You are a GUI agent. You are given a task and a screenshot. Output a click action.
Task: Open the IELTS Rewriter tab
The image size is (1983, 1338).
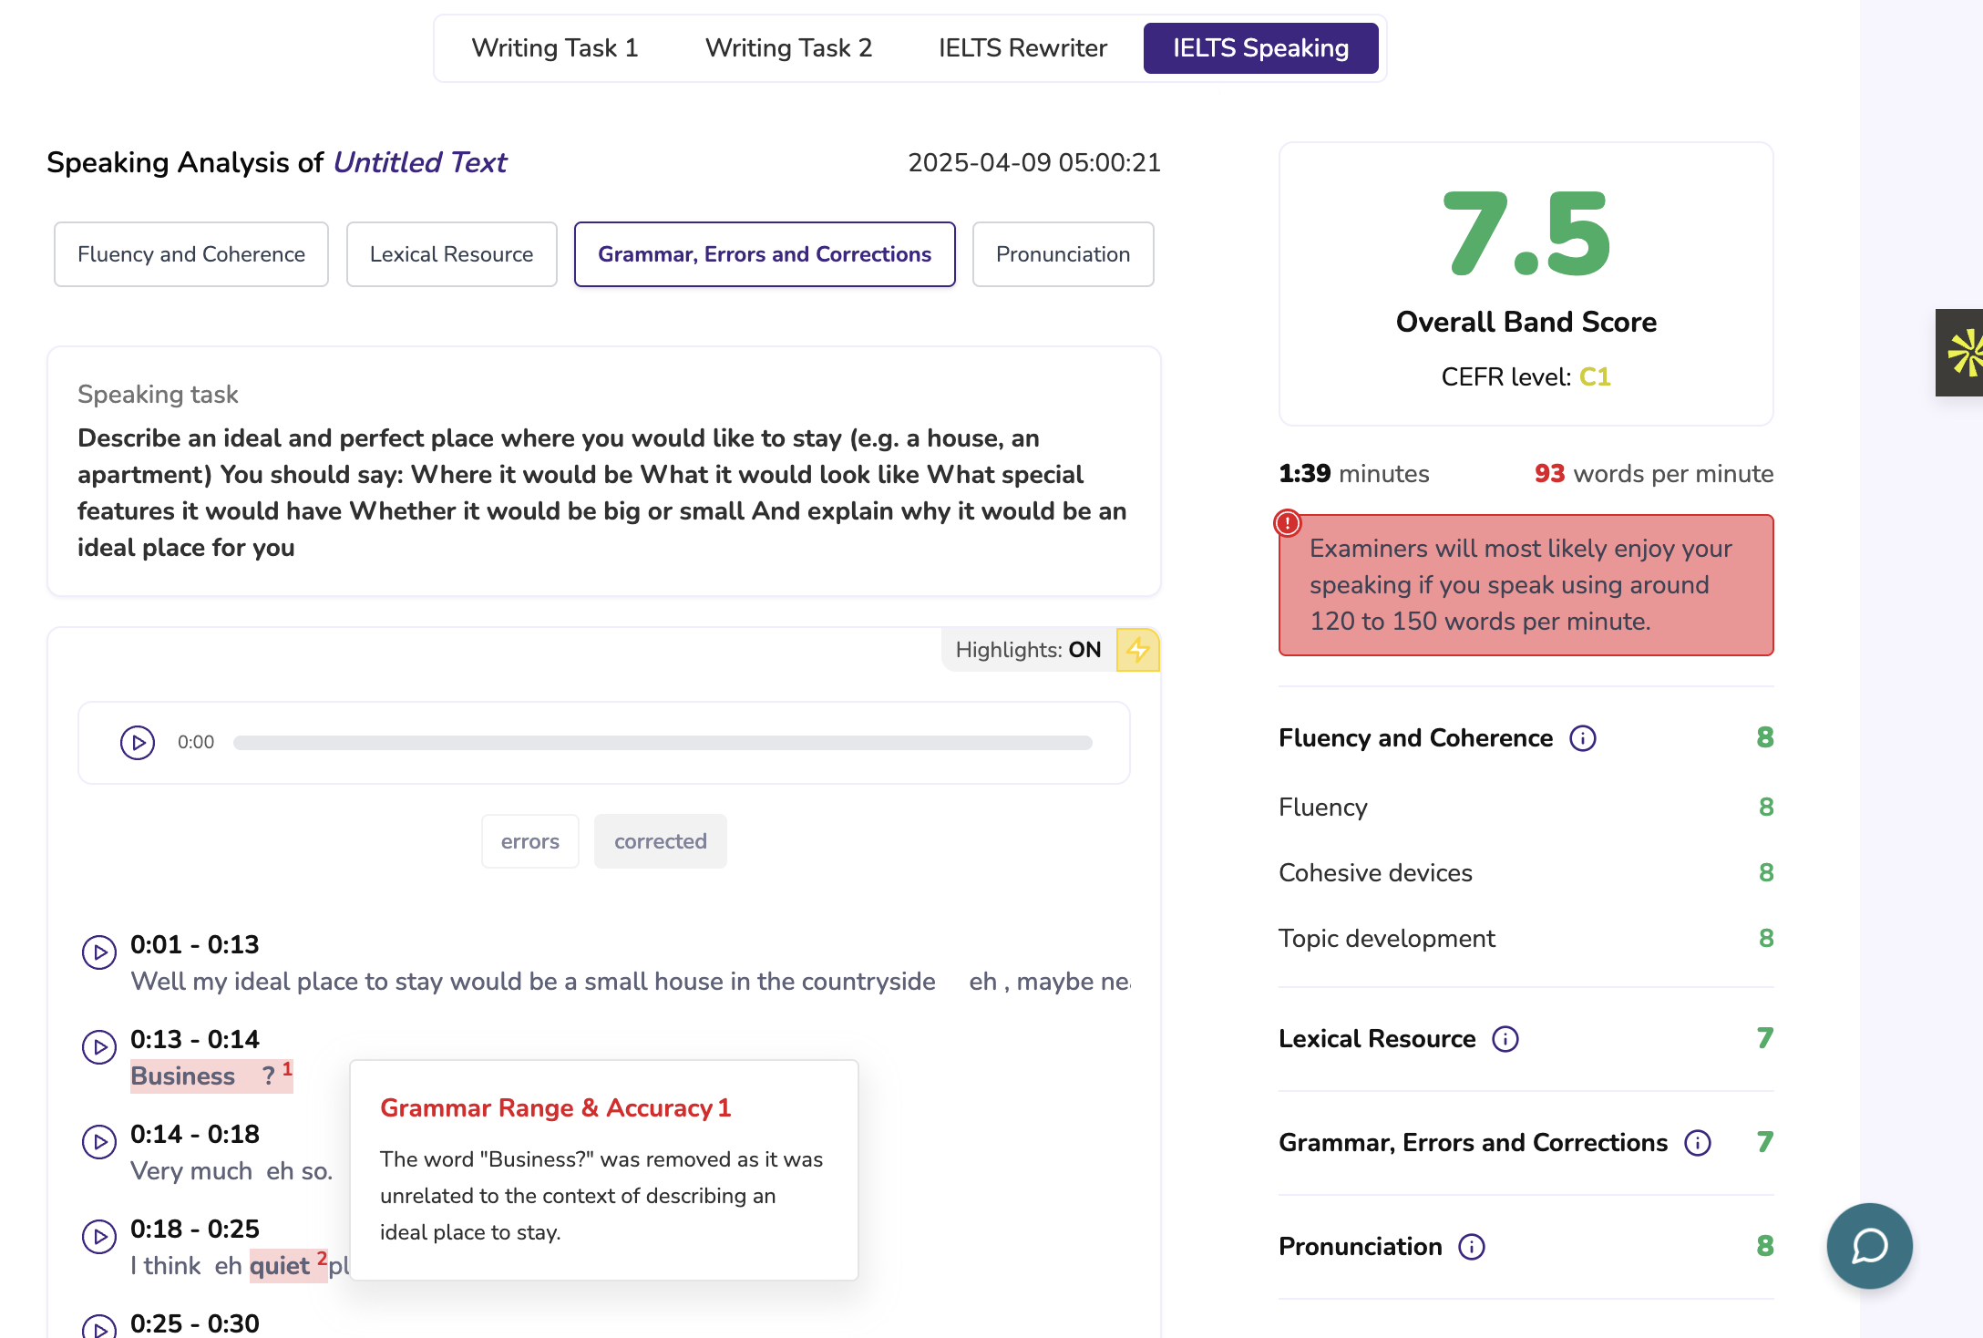pos(1022,48)
